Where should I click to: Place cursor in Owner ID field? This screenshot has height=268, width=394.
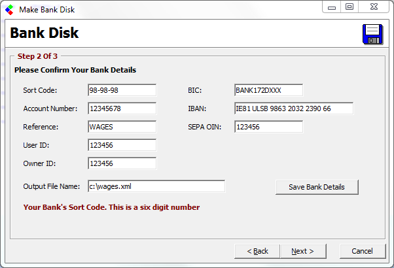pyautogui.click(x=122, y=163)
